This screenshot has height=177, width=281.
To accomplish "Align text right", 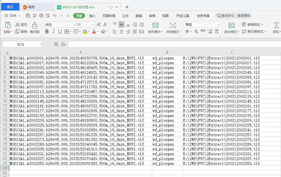I will 128,32.
